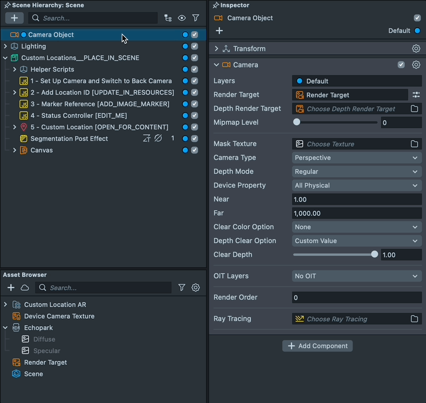The image size is (426, 403).
Task: Expand the Transform component section
Action: [x=217, y=49]
